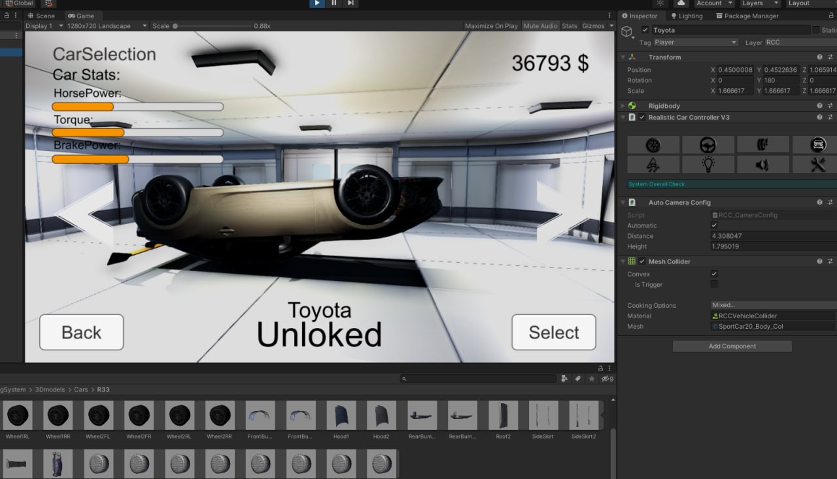Open the RCC wrench tools icon

817,164
